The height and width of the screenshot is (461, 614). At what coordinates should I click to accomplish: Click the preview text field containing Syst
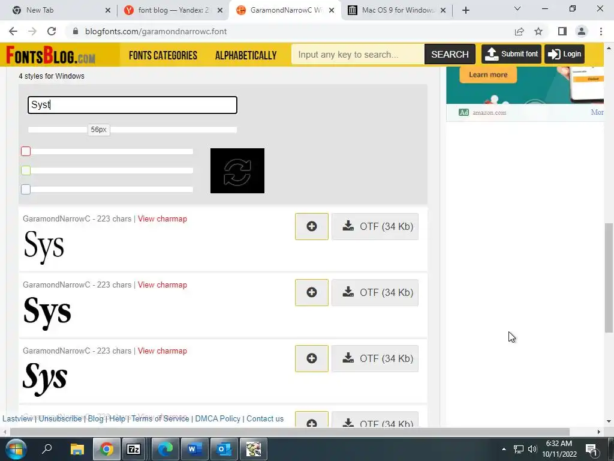tap(133, 105)
